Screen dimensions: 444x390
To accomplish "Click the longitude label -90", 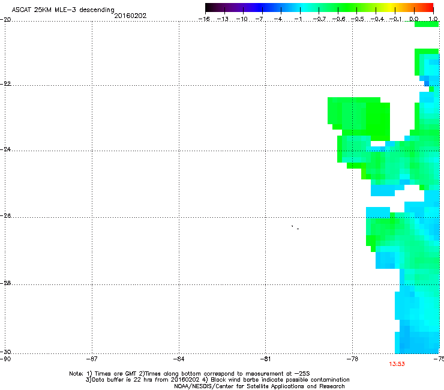I will click(x=5, y=359).
